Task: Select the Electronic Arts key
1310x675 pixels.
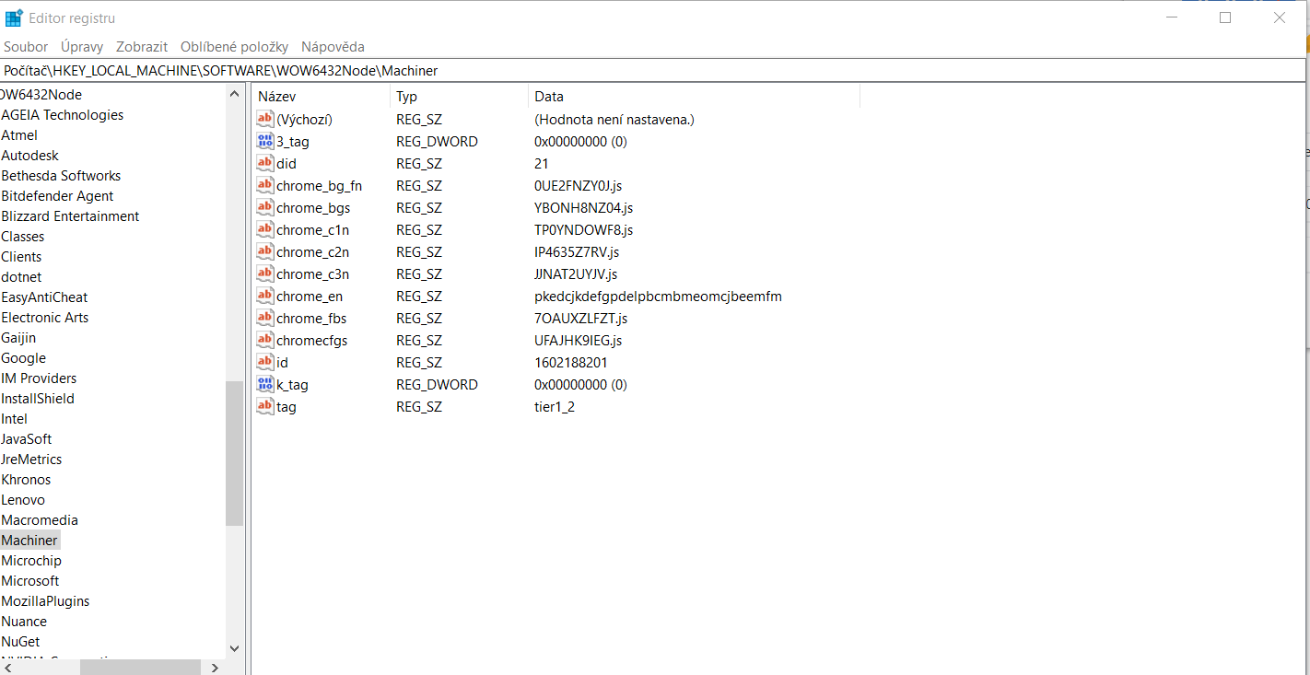Action: (x=45, y=318)
